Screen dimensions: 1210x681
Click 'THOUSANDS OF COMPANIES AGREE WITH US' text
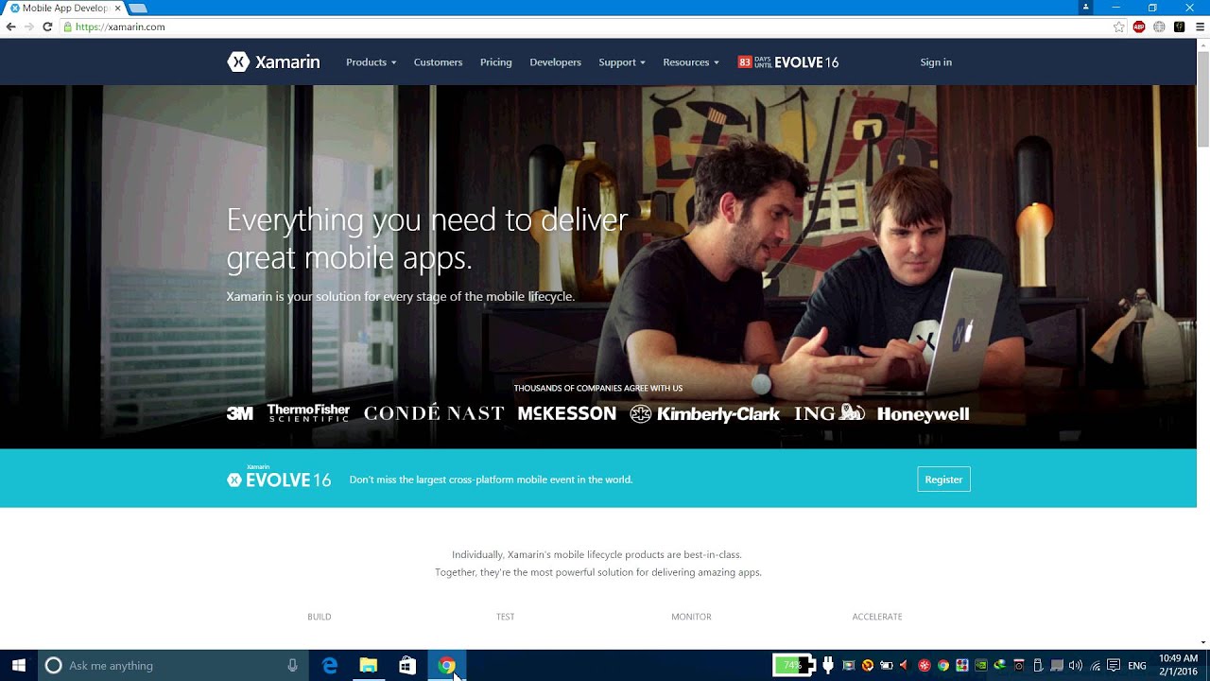click(x=598, y=388)
